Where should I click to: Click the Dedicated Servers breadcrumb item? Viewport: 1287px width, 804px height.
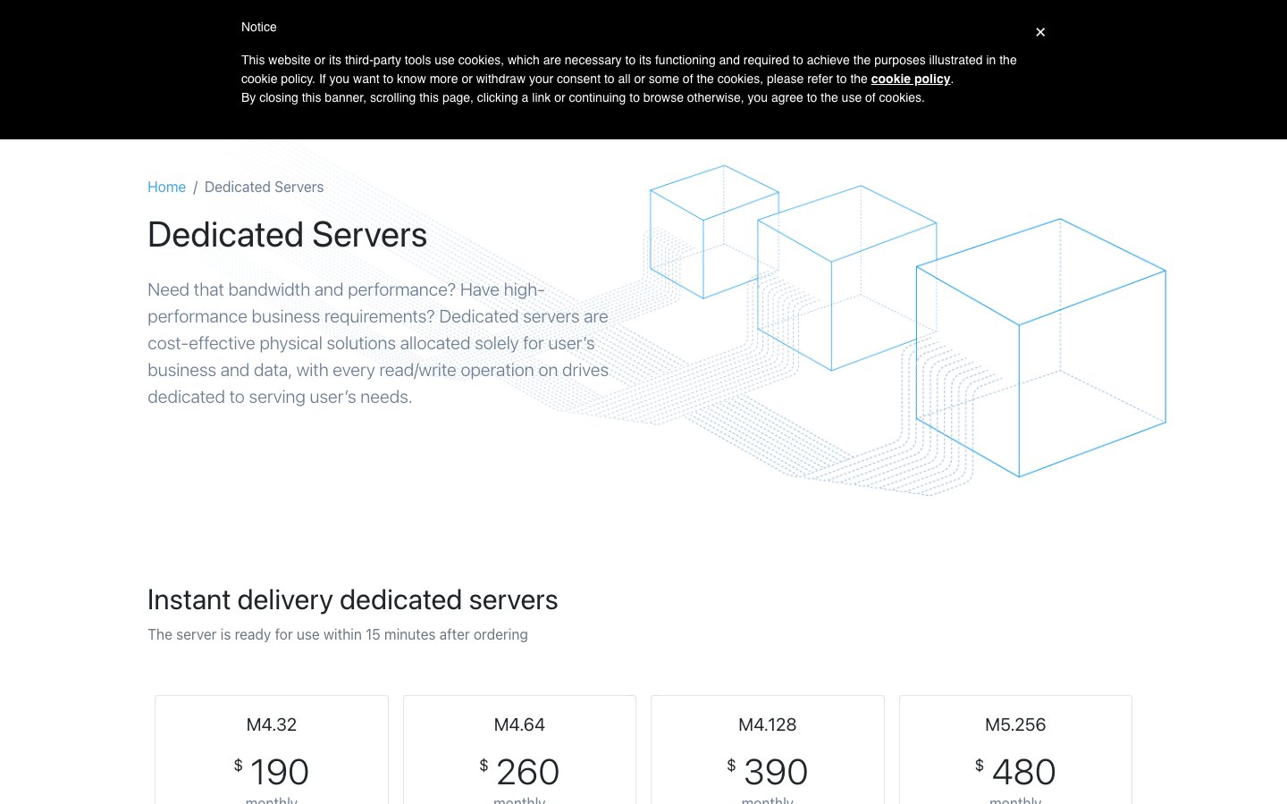coord(264,187)
